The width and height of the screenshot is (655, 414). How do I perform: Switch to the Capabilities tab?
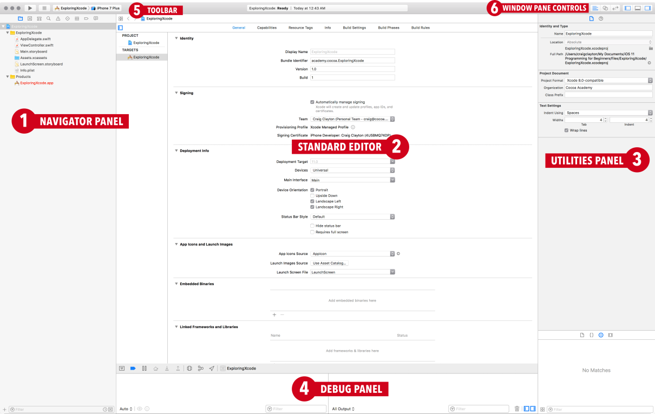(267, 28)
